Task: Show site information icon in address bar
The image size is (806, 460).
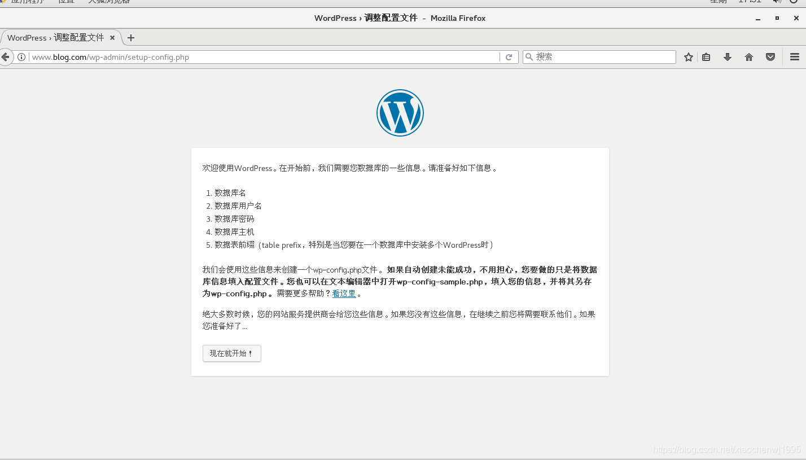Action: [21, 57]
